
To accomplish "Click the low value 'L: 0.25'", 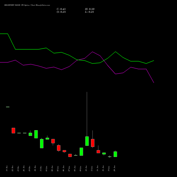I will pos(90,12).
